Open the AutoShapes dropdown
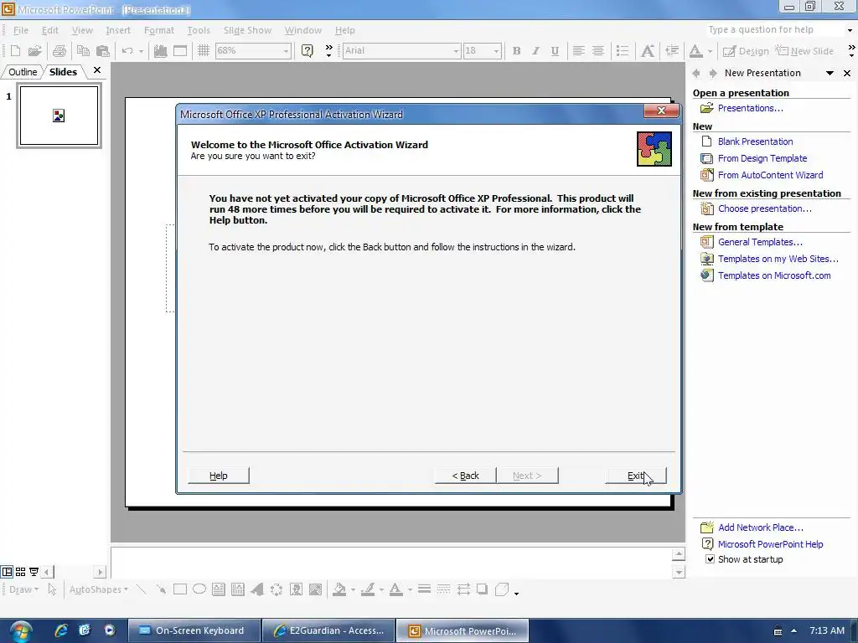 99,589
